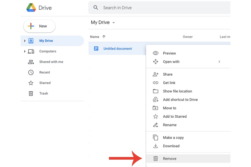Open Trash in the sidebar
Viewport: 251px width, 167px height.
[x=43, y=93]
